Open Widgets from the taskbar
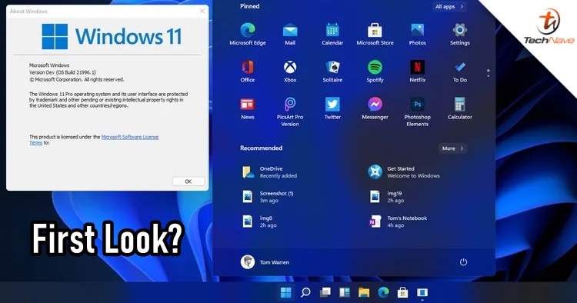 [x=345, y=292]
